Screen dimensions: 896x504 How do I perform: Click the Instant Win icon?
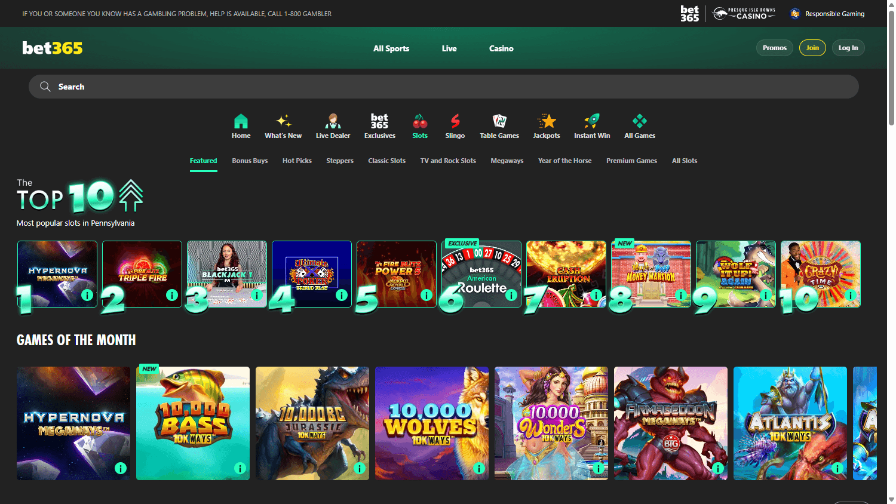pos(591,125)
